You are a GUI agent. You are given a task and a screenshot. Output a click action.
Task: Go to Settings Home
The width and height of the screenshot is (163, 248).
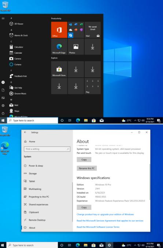(30, 142)
